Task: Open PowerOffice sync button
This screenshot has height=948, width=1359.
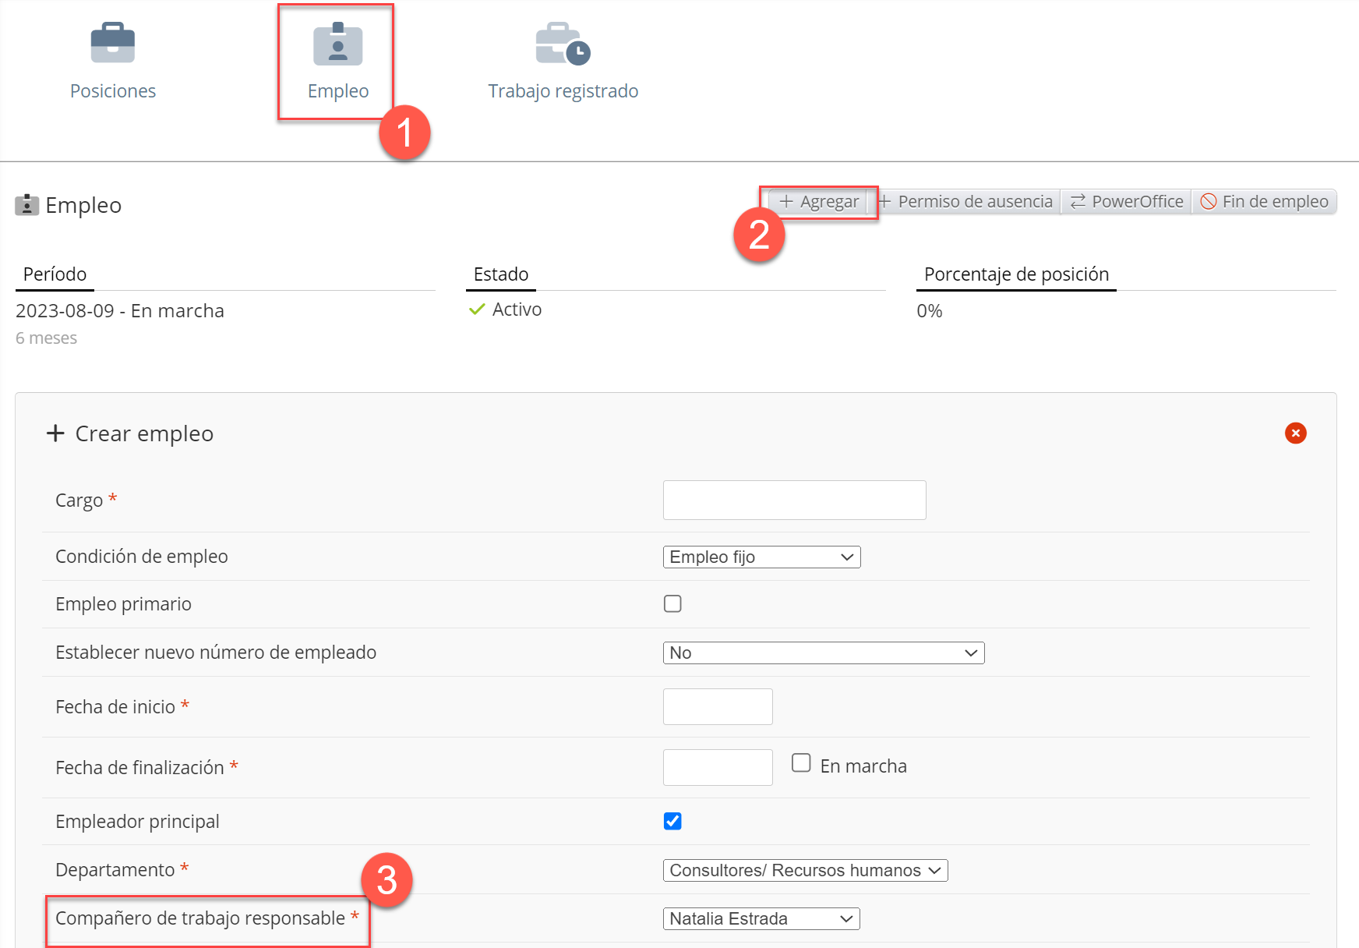Action: [x=1126, y=202]
